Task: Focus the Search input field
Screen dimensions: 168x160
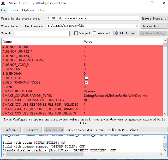Action: click(x=42, y=33)
